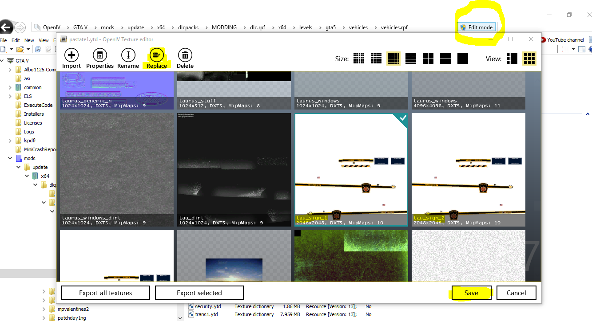Image resolution: width=592 pixels, height=321 pixels.
Task: Select the tau_sign_2 texture thumbnail
Action: click(468, 170)
